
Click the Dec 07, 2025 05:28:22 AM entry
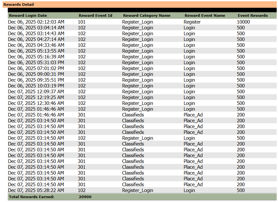point(36,190)
